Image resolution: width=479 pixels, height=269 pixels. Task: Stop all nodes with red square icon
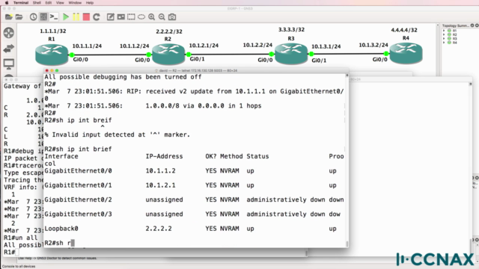(x=86, y=16)
